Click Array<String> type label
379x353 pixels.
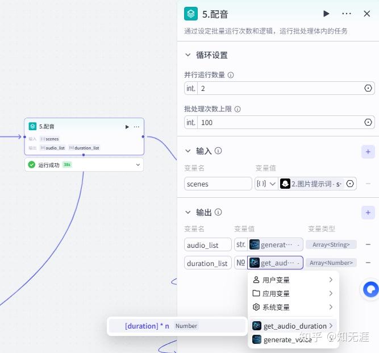331,244
